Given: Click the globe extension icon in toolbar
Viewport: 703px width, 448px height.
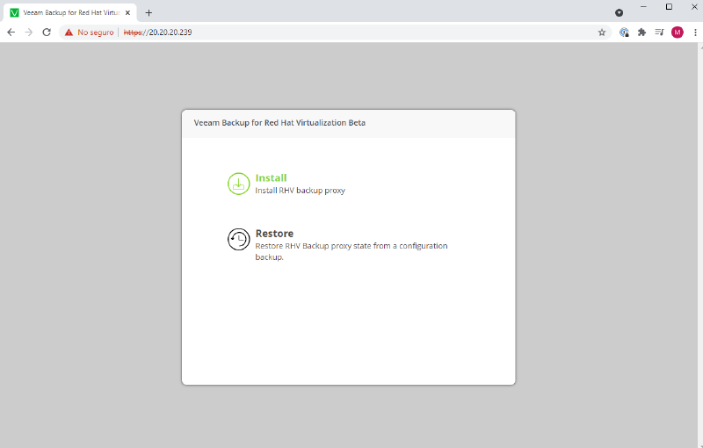Looking at the screenshot, I should click(x=624, y=33).
